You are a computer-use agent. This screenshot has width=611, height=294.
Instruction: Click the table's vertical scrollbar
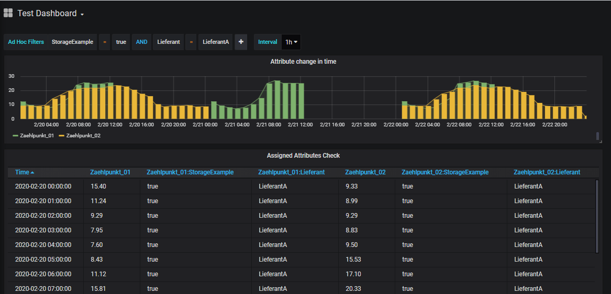coord(596,216)
